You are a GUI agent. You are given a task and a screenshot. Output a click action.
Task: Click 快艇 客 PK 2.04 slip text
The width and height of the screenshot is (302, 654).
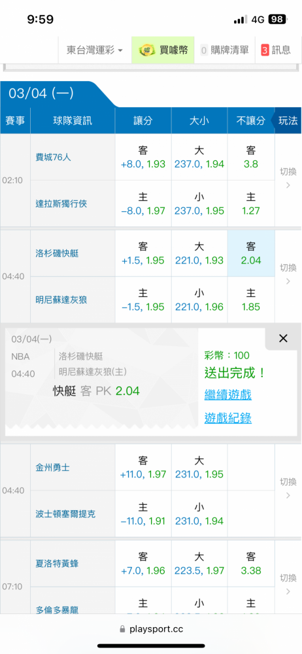tap(96, 391)
